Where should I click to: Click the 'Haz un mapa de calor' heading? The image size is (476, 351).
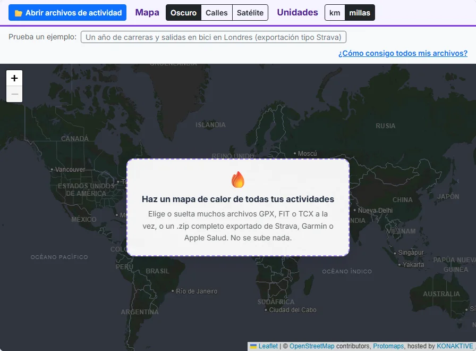tap(238, 199)
